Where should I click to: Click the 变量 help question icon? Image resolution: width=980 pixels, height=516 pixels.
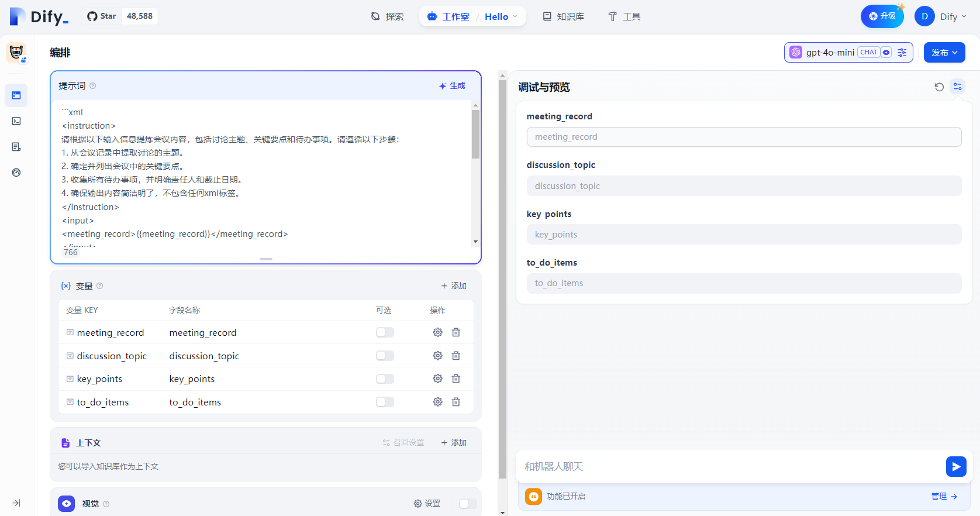point(100,286)
